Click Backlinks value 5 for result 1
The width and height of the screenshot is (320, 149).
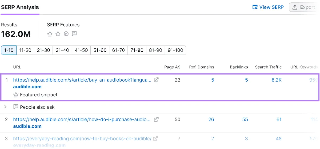click(246, 80)
